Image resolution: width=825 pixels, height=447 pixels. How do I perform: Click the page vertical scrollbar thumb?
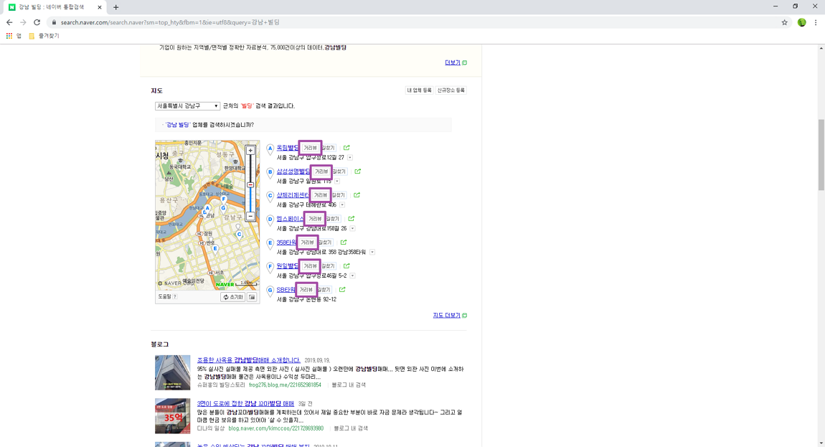point(821,155)
